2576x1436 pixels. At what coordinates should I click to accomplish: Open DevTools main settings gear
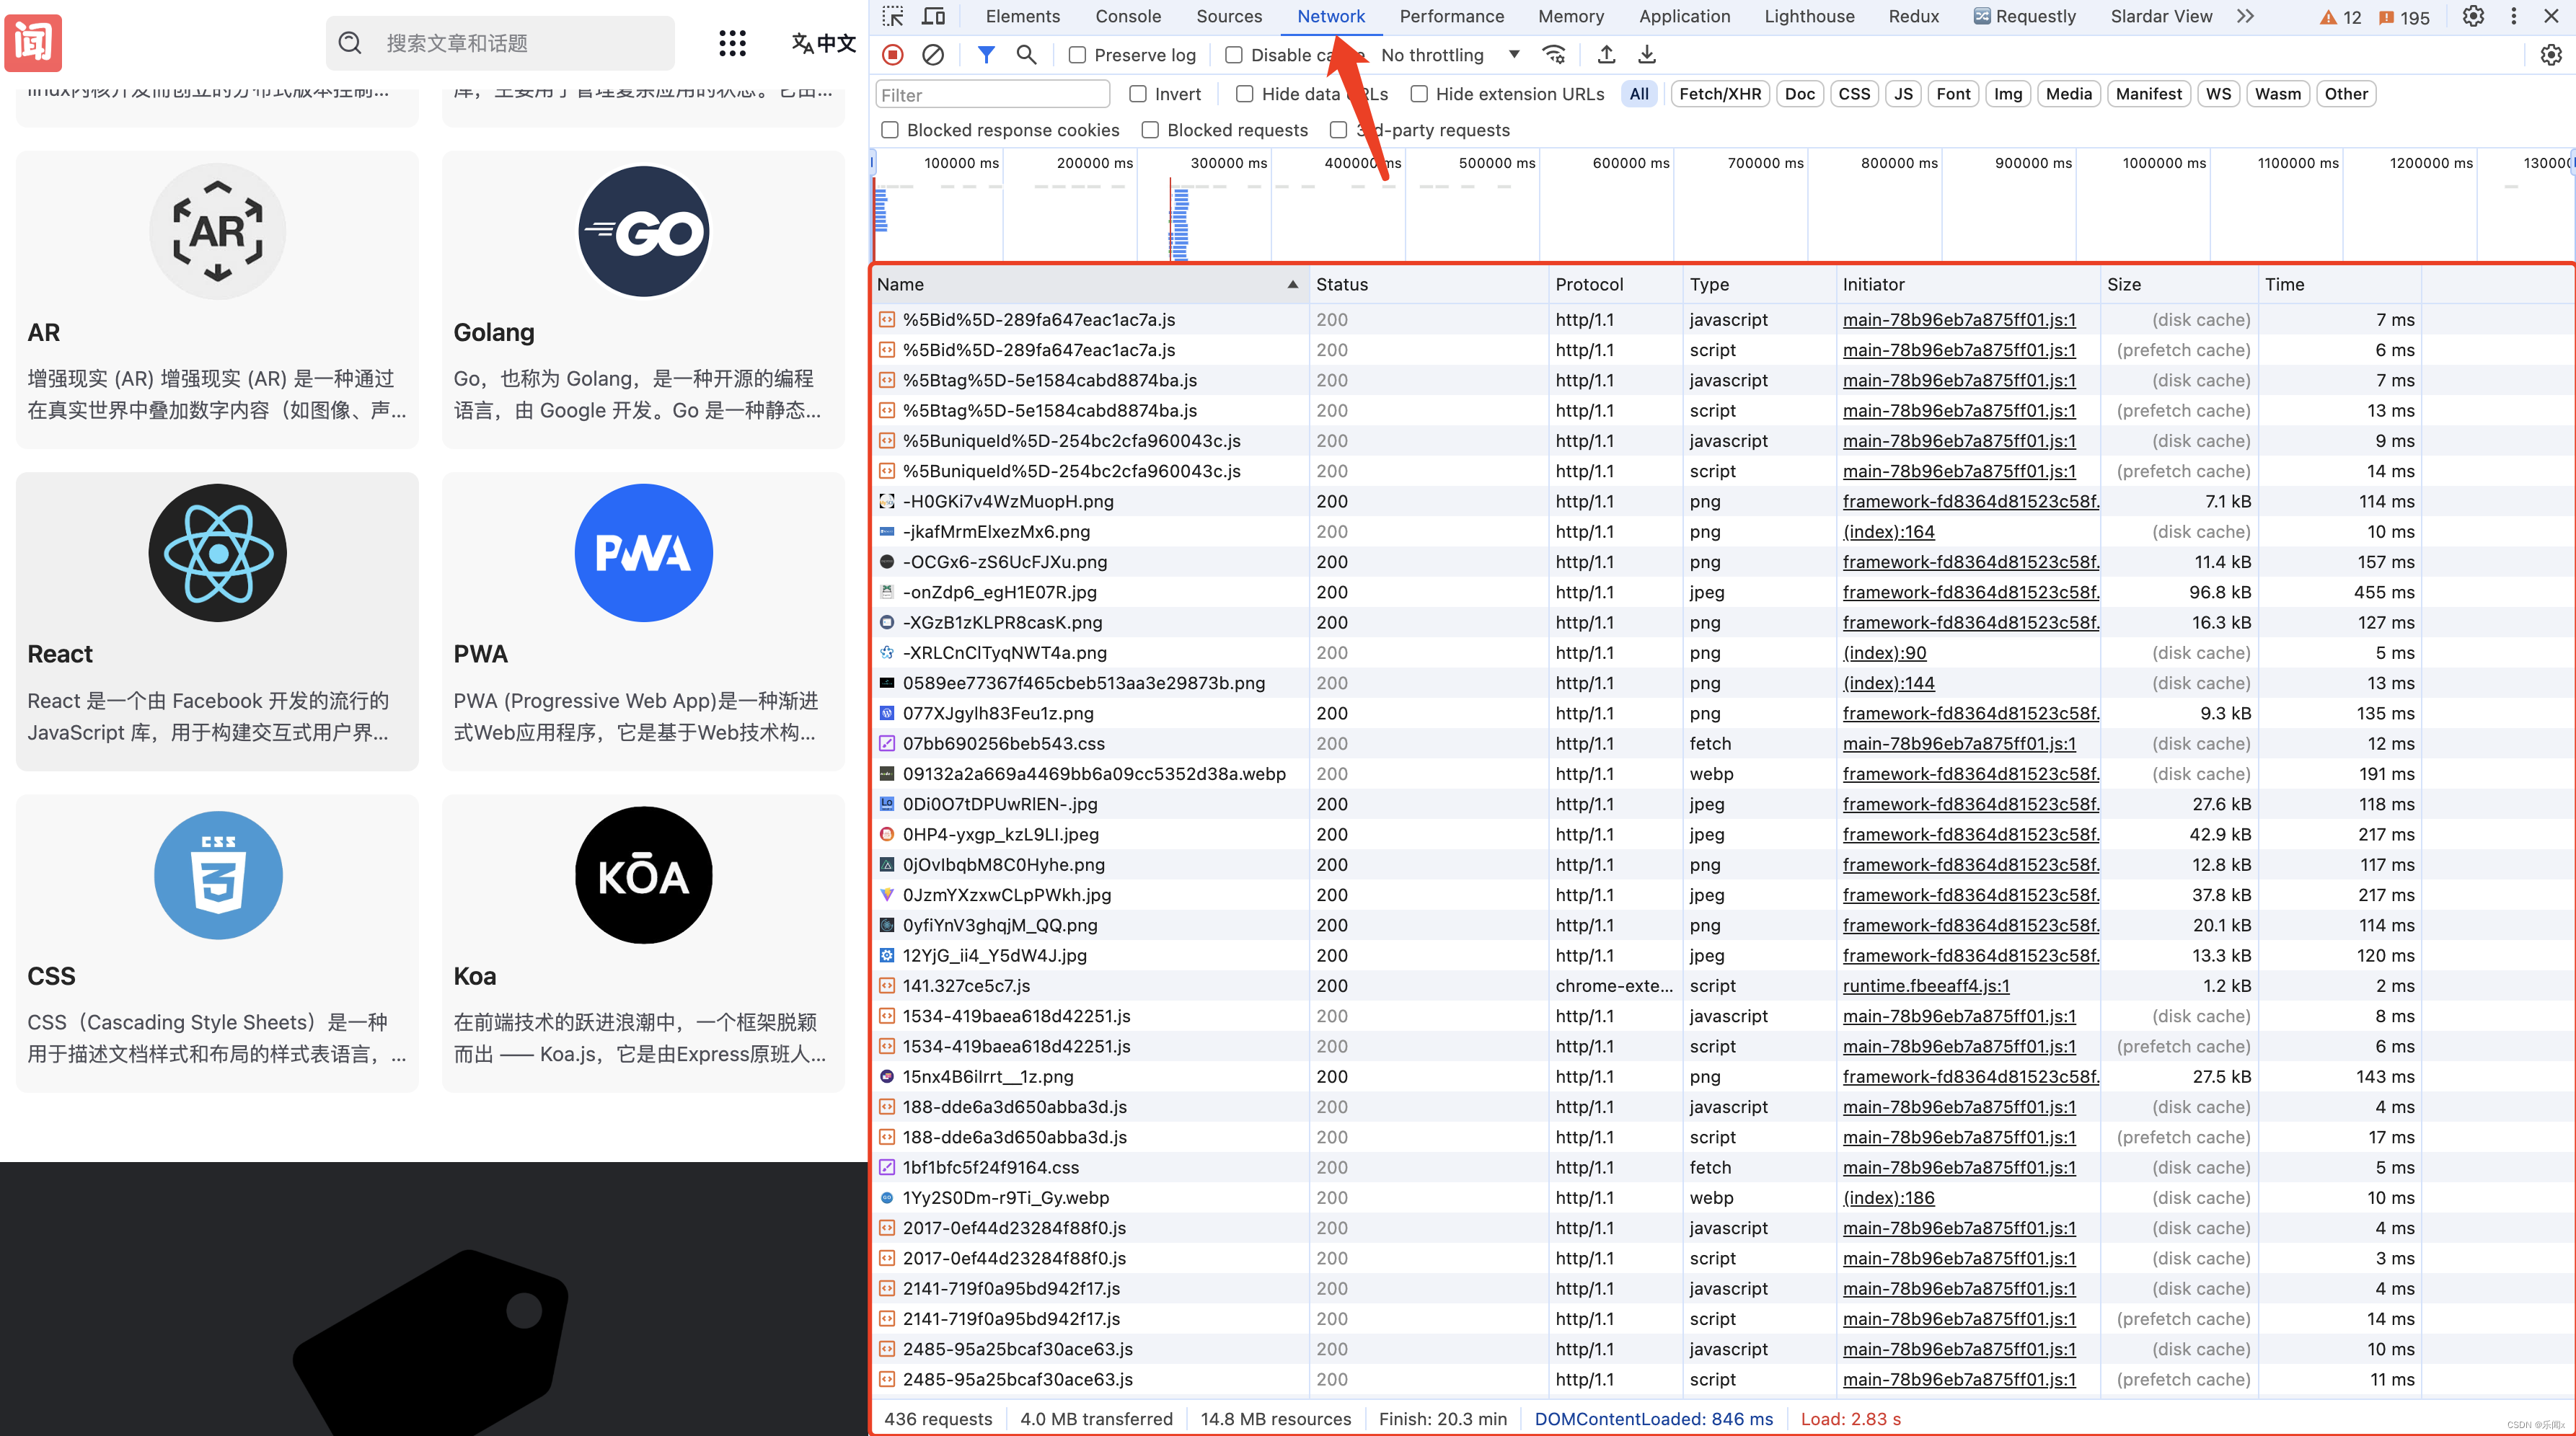2472,17
